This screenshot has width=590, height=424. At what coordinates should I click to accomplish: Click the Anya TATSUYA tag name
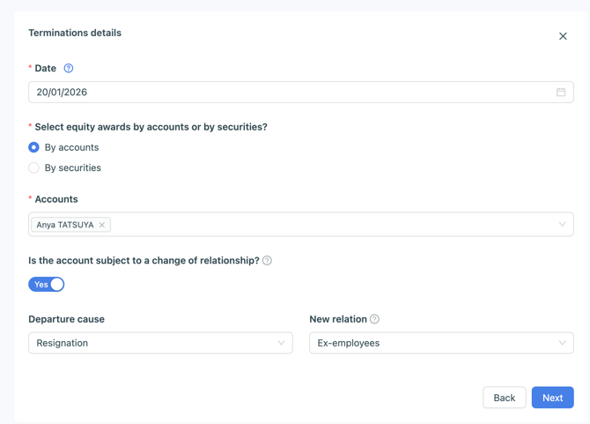tap(65, 225)
